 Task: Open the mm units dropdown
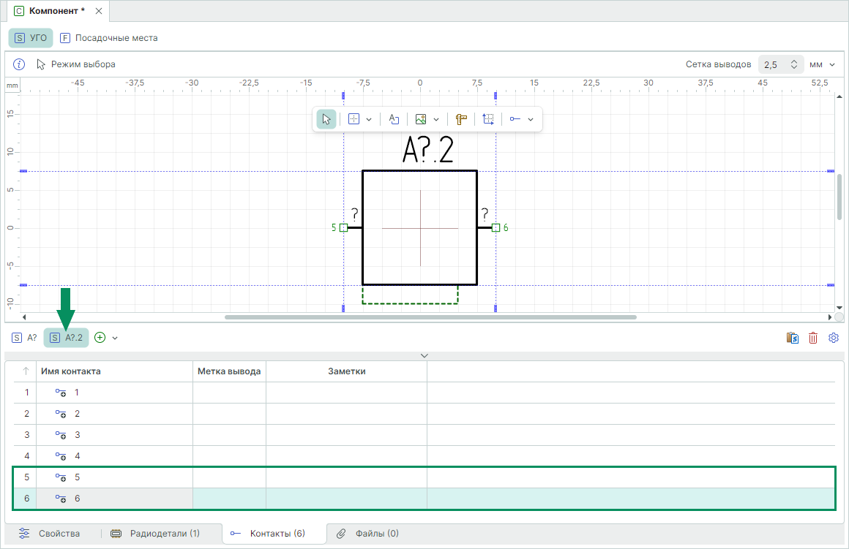(823, 64)
